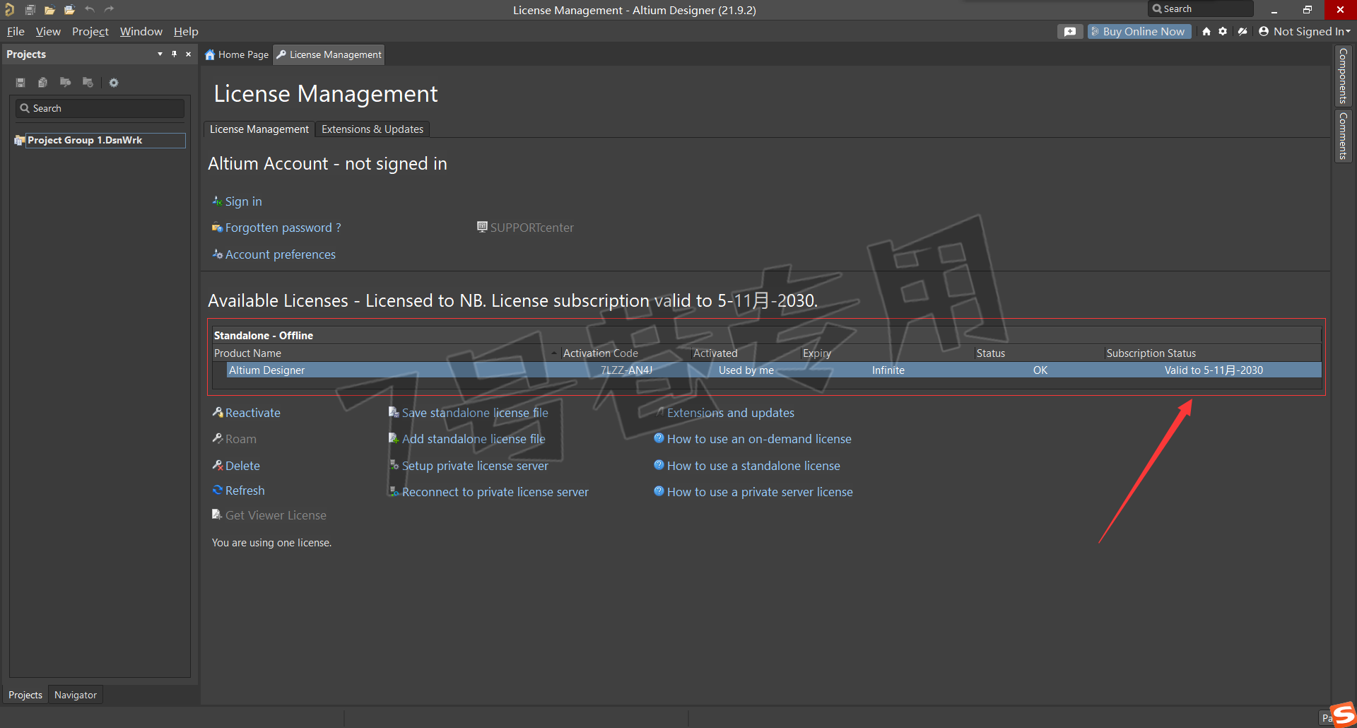Open the File menu
Image resolution: width=1357 pixels, height=728 pixels.
coord(16,31)
